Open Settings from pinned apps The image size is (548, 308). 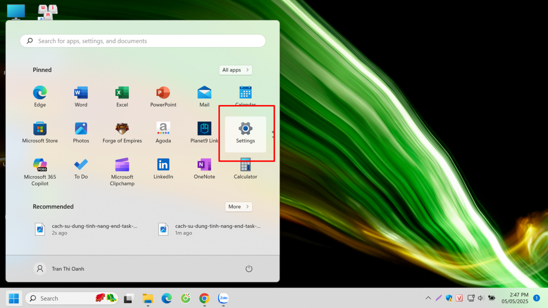point(245,134)
